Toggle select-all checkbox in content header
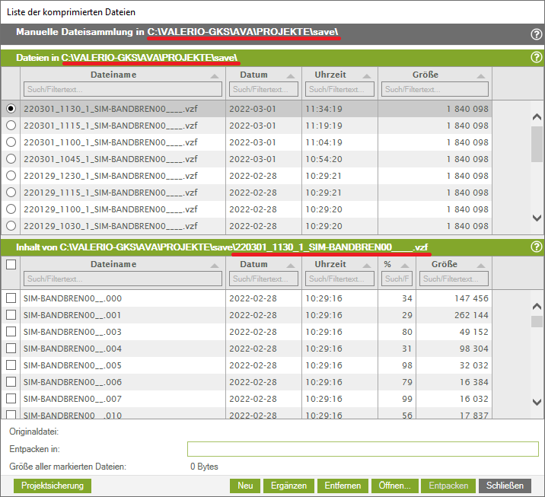Viewport: 545px width, 497px height. 11,265
